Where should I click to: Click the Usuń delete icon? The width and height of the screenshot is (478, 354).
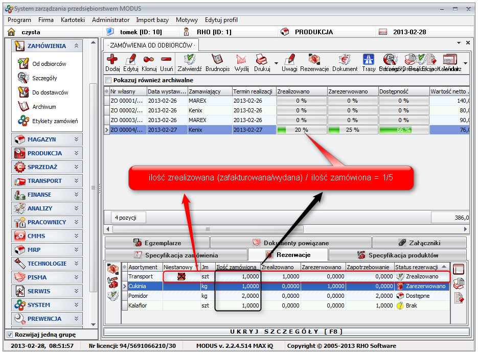(166, 60)
